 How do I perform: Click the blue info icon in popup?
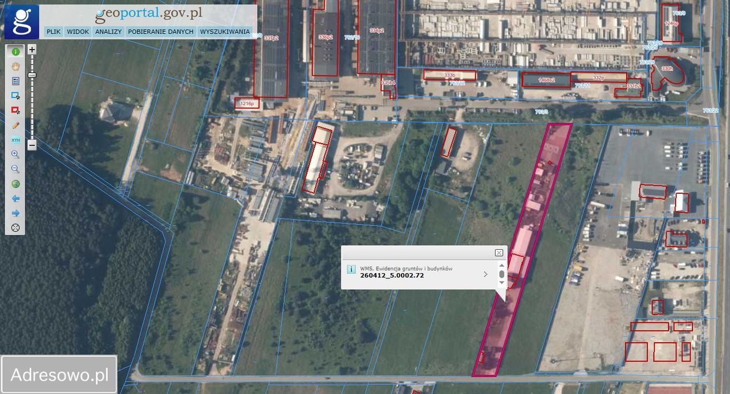[351, 269]
